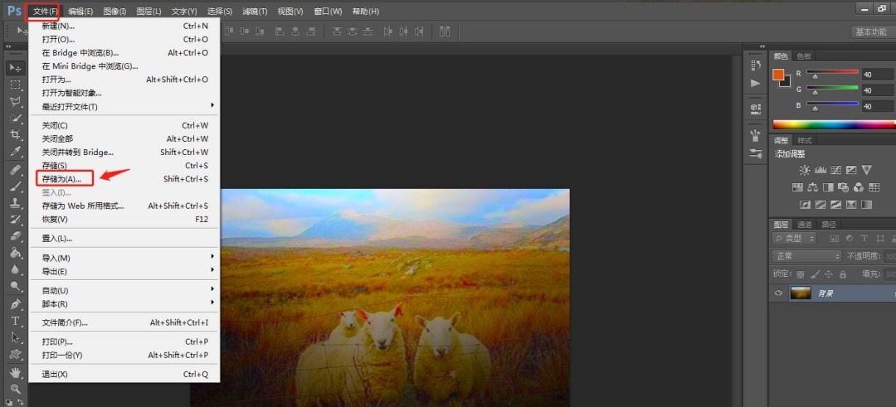
Task: Select the Move tool in the toolbox
Action: coord(15,67)
